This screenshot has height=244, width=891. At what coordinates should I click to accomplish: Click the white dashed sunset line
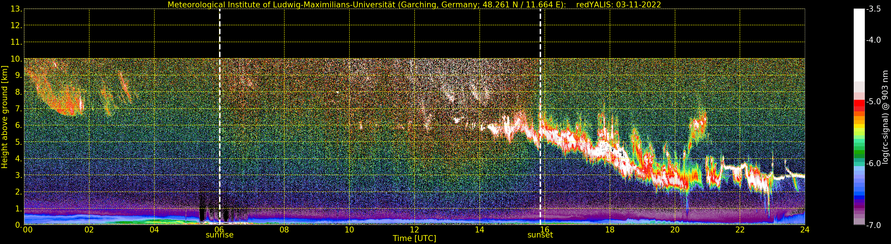tap(540, 117)
